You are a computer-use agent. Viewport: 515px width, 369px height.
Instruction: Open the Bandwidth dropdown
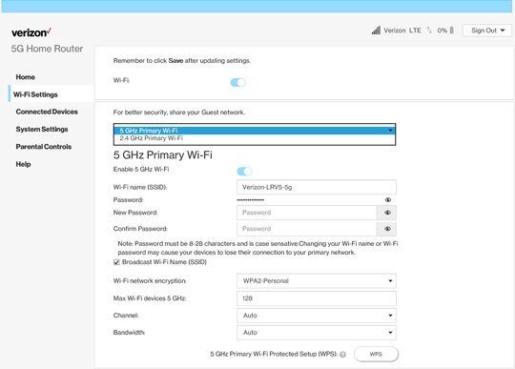(317, 332)
